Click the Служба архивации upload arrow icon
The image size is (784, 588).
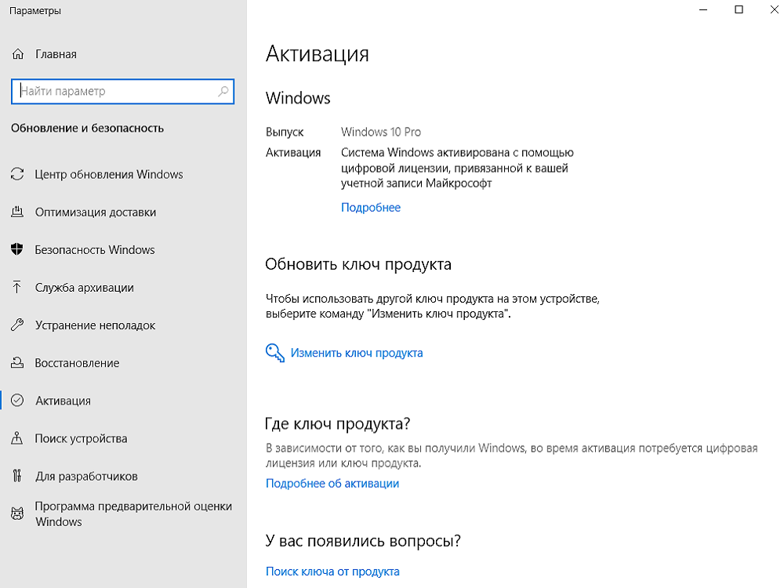coord(17,287)
